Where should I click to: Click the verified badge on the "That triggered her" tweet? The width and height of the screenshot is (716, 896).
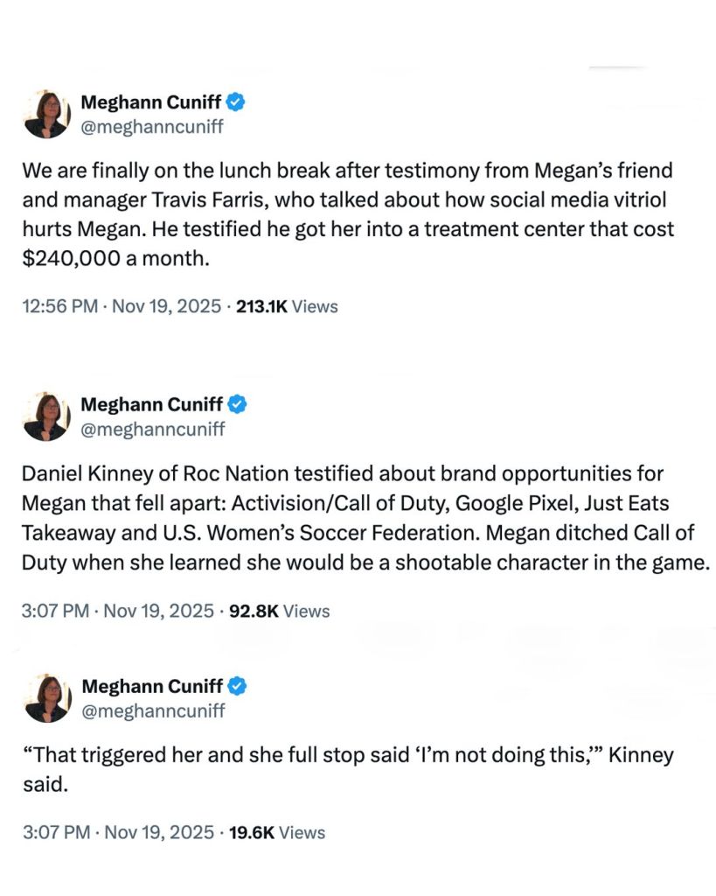[237, 686]
